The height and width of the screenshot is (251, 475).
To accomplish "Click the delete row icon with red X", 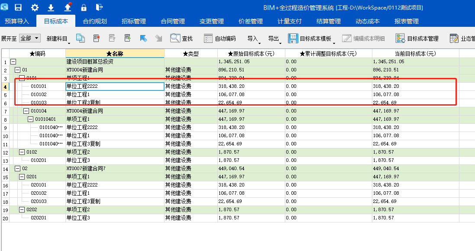I will point(96,38).
